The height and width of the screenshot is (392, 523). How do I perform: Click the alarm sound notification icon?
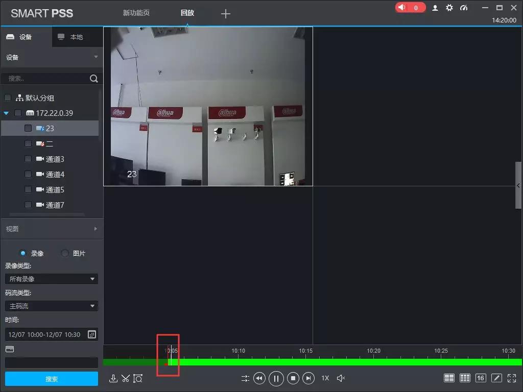403,7
